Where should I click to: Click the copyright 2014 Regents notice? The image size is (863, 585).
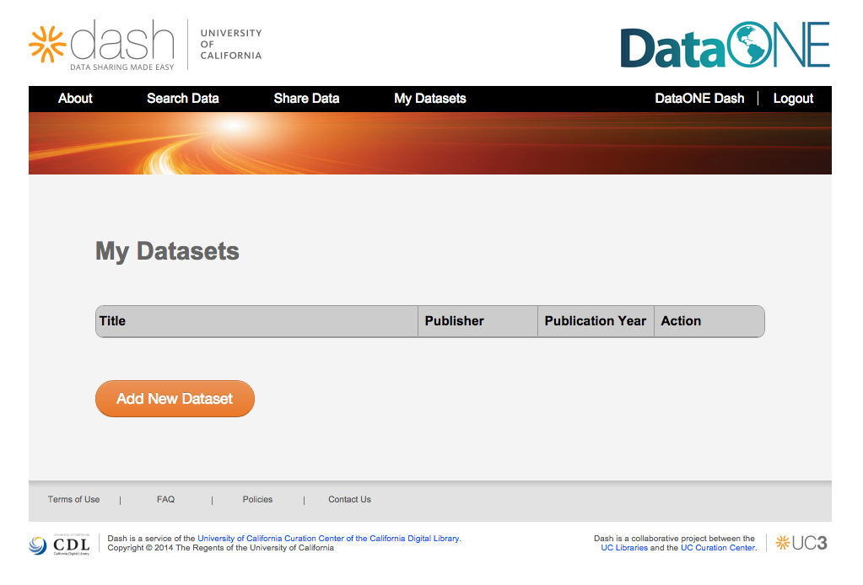click(x=221, y=548)
